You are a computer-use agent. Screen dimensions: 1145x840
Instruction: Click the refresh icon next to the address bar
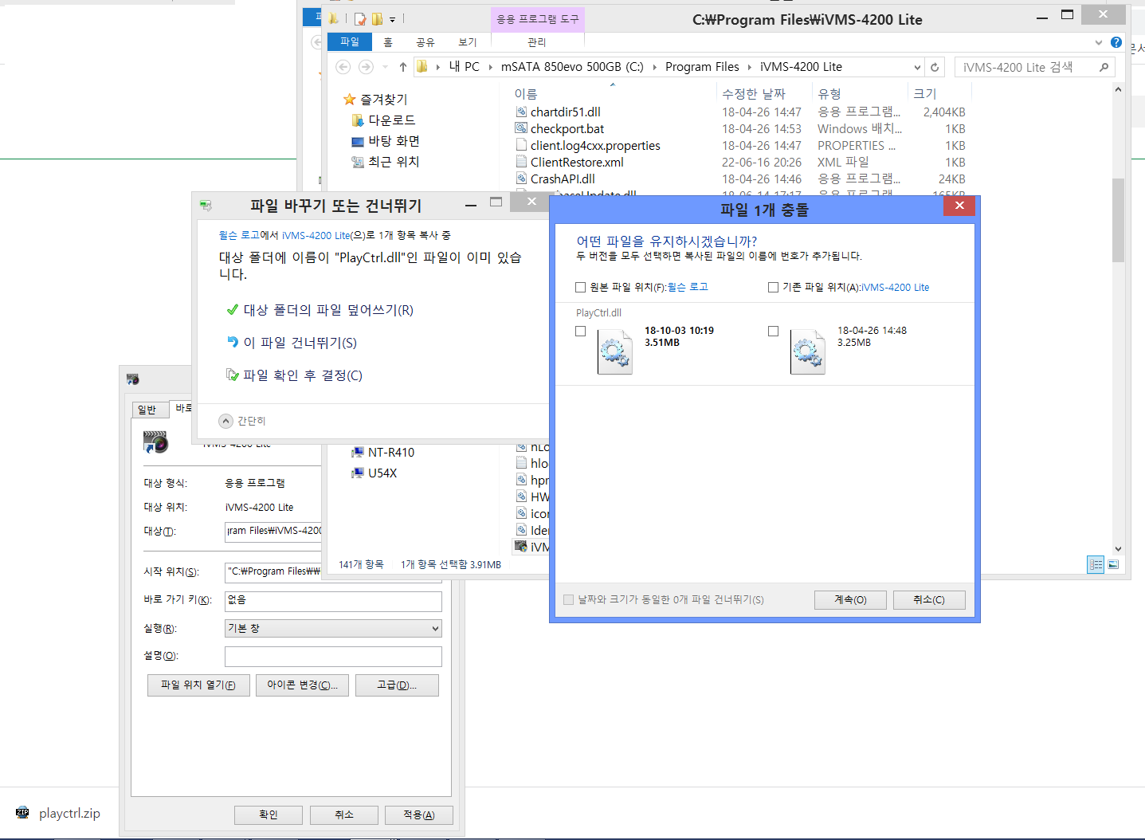(x=935, y=67)
